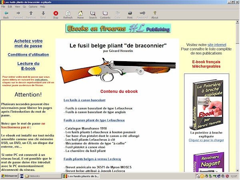Click the Forward arrow toolbar icon
The height and width of the screenshot is (180, 240).
18,13
